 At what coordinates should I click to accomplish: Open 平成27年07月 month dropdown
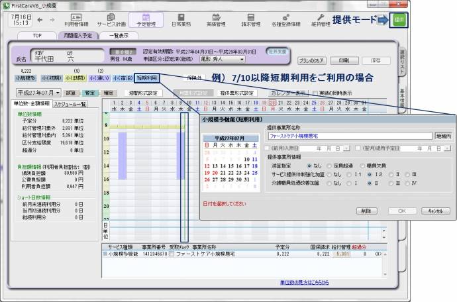(x=38, y=93)
